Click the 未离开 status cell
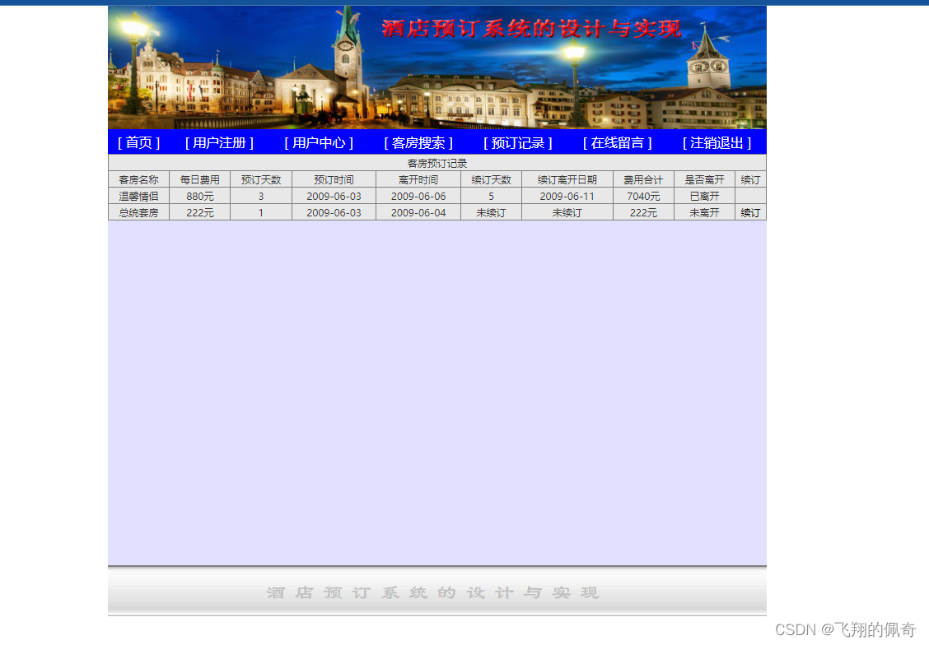Image resolution: width=929 pixels, height=645 pixels. pos(704,212)
